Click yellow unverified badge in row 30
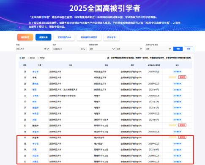This screenshot has width=205, height=165. point(172,125)
